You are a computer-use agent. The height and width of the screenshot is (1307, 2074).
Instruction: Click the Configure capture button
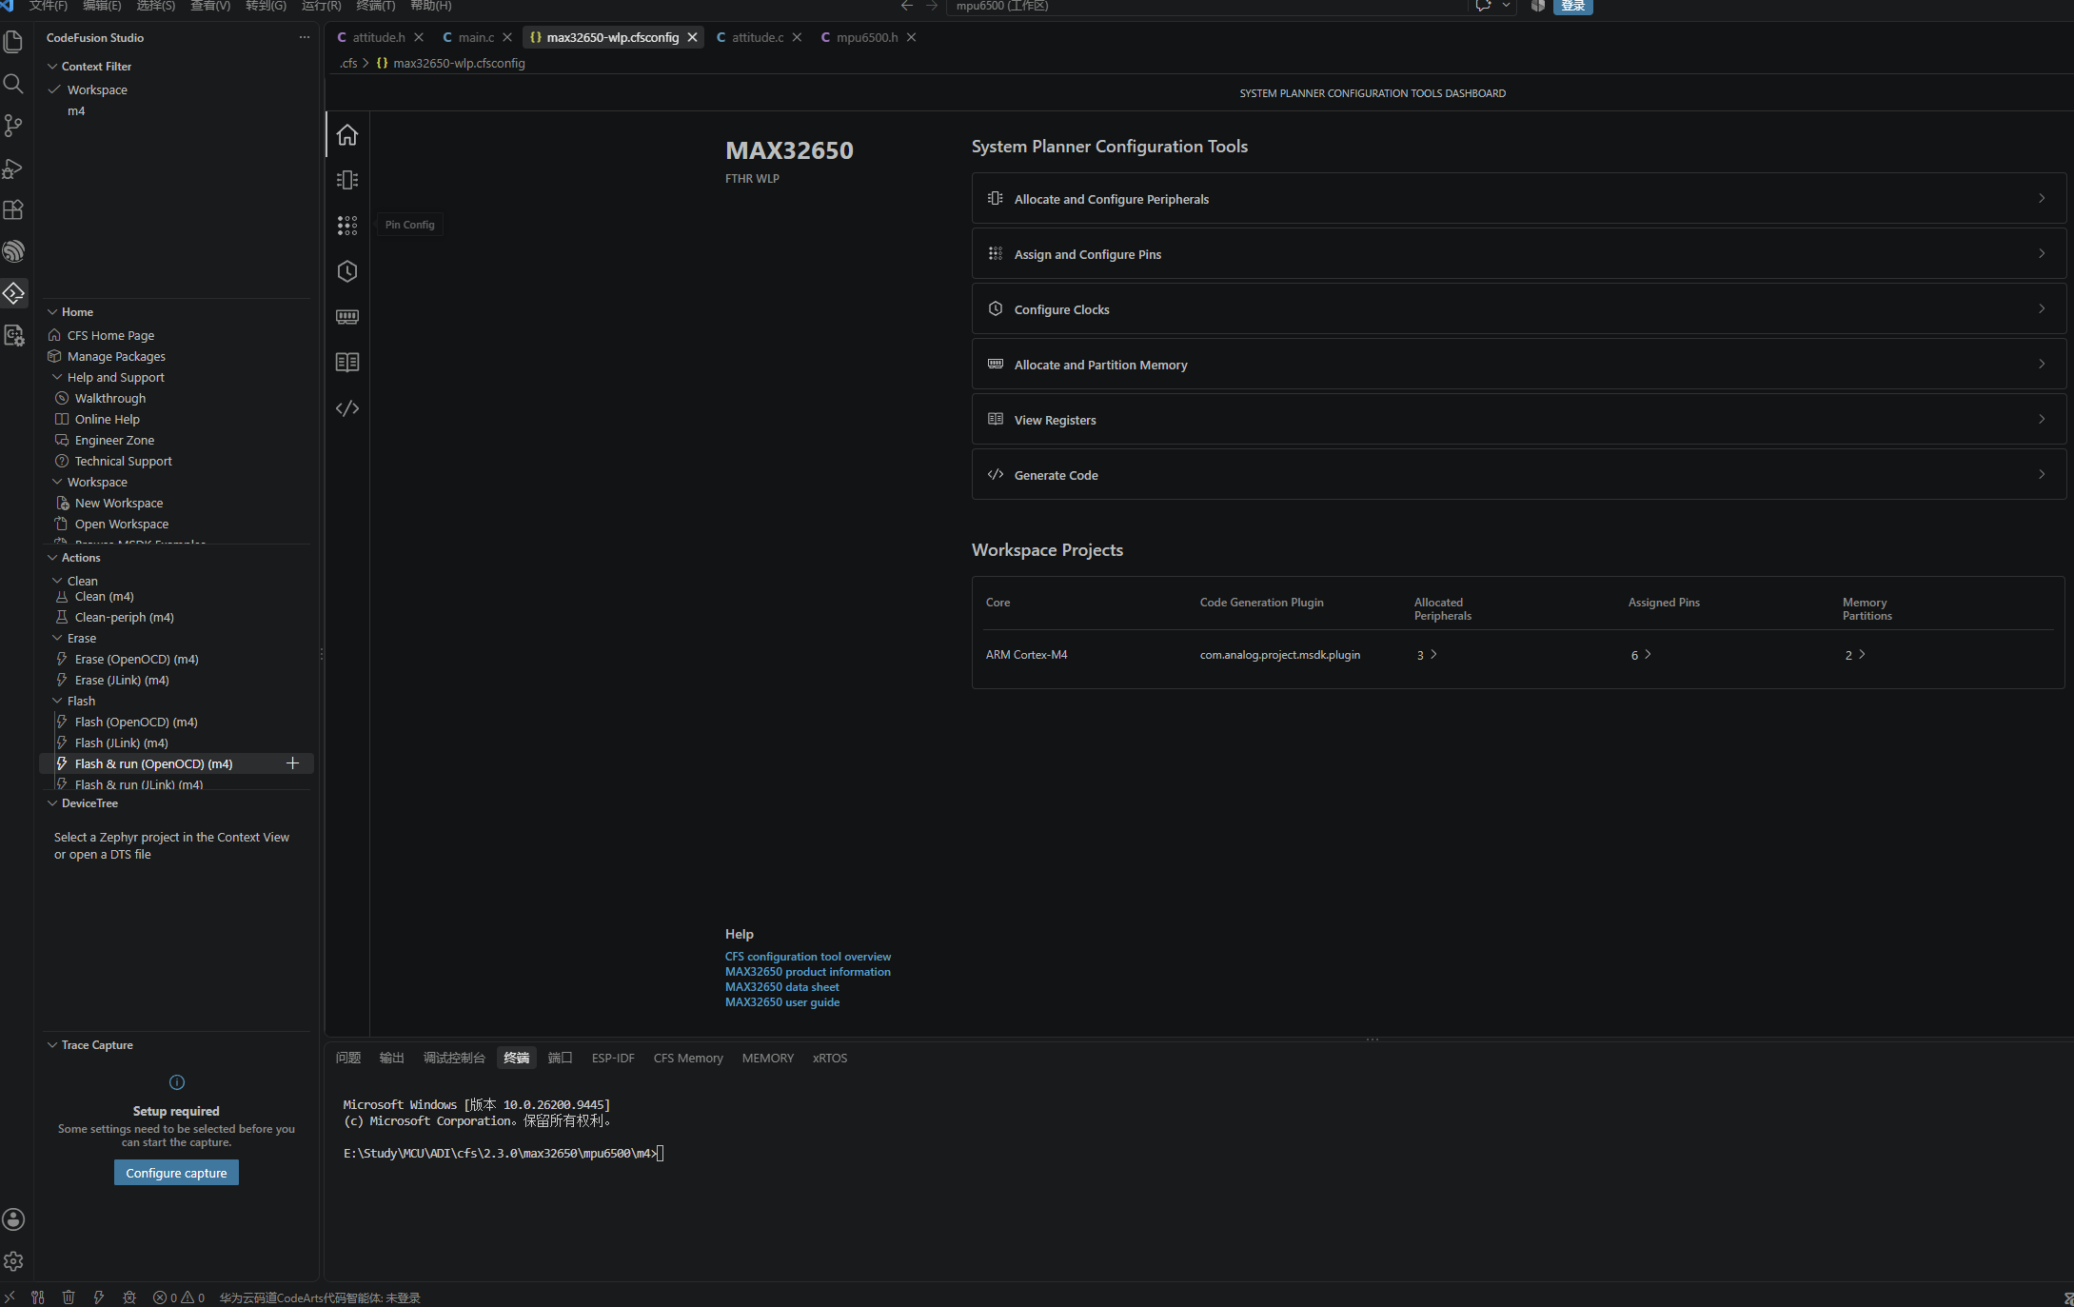coord(176,1173)
